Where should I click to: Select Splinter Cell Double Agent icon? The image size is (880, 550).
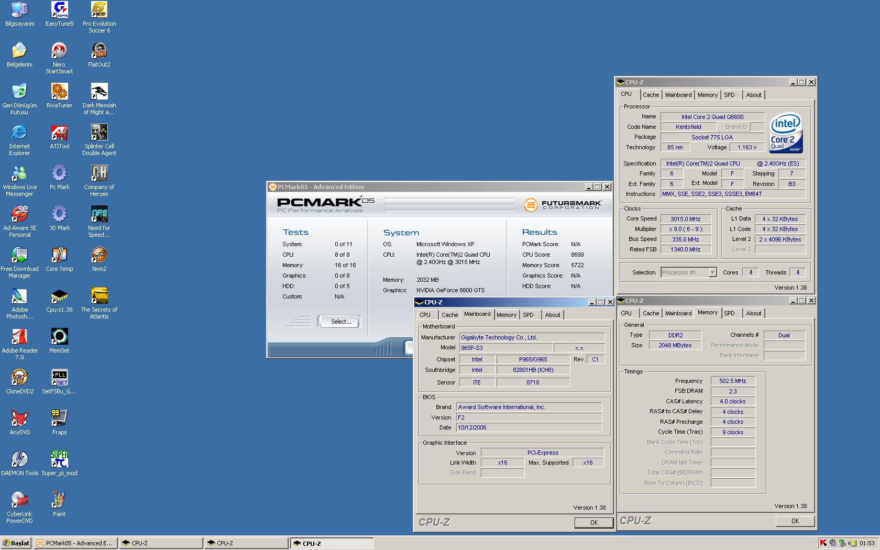tap(99, 140)
